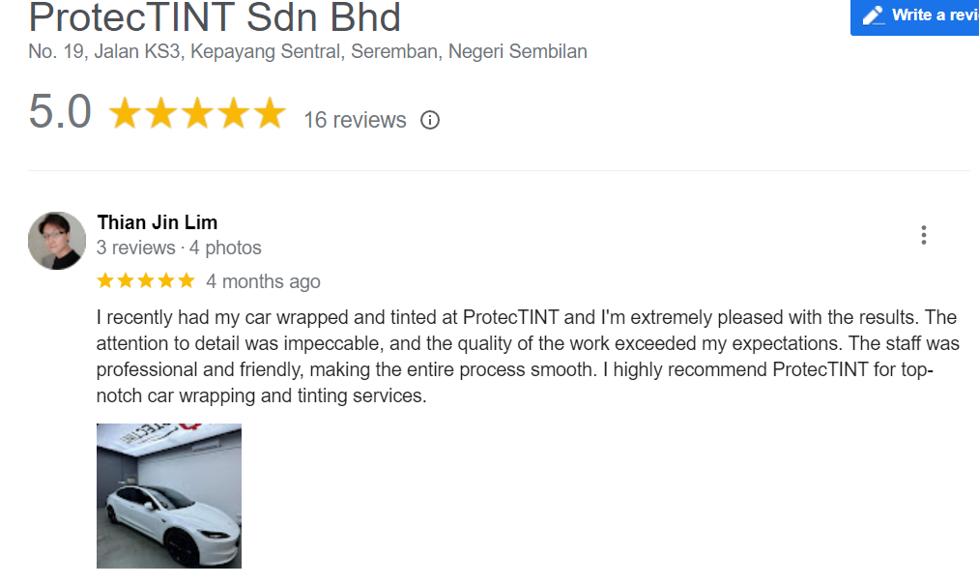This screenshot has width=979, height=585.
Task: Click the Seremban address line
Action: 306,52
